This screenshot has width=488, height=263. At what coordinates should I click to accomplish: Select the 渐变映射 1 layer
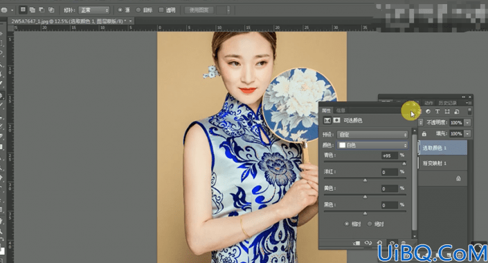click(442, 163)
